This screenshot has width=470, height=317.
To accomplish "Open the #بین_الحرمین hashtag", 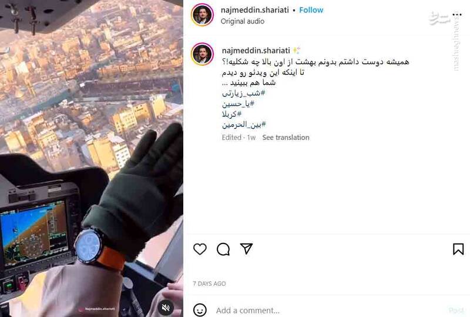I will pos(244,125).
